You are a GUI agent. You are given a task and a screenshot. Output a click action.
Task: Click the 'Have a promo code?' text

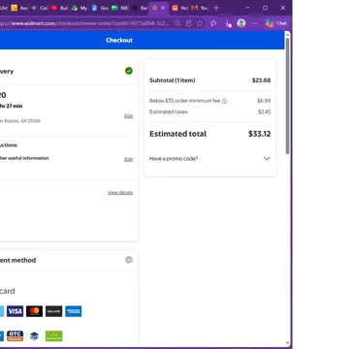point(174,159)
